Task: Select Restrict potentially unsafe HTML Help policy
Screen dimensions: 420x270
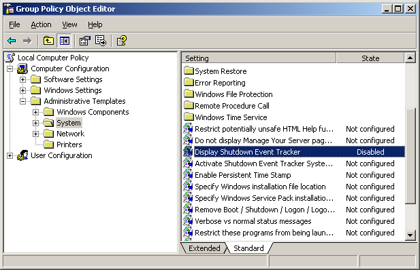Action: click(293, 129)
